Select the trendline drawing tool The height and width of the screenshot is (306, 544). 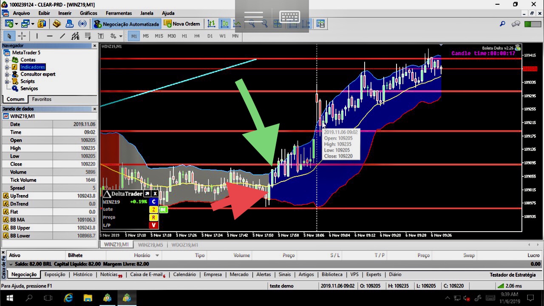pos(62,36)
